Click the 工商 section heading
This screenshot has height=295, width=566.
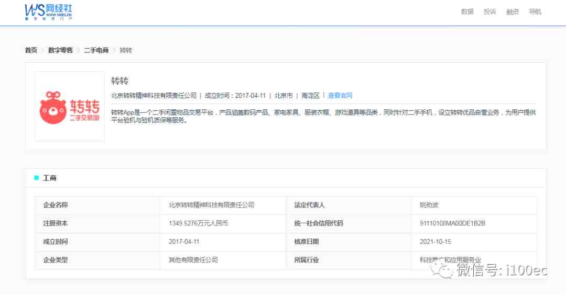click(x=49, y=178)
